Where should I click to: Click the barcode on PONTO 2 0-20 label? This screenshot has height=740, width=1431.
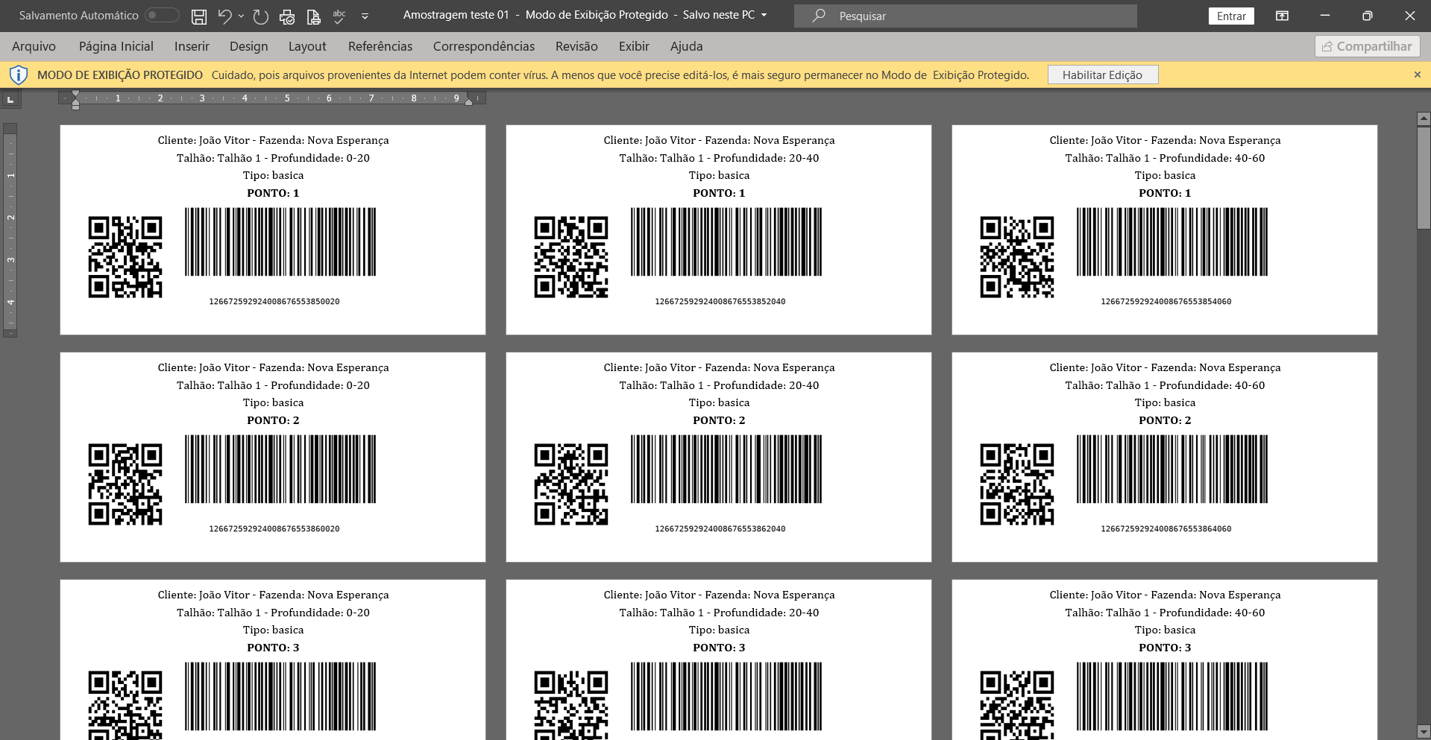pyautogui.click(x=280, y=469)
